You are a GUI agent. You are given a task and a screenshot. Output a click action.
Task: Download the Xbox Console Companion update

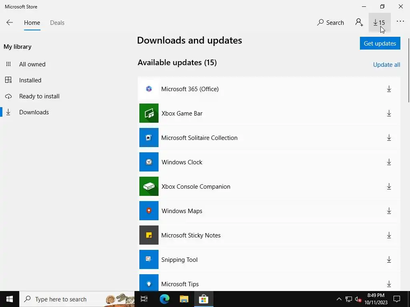point(389,186)
